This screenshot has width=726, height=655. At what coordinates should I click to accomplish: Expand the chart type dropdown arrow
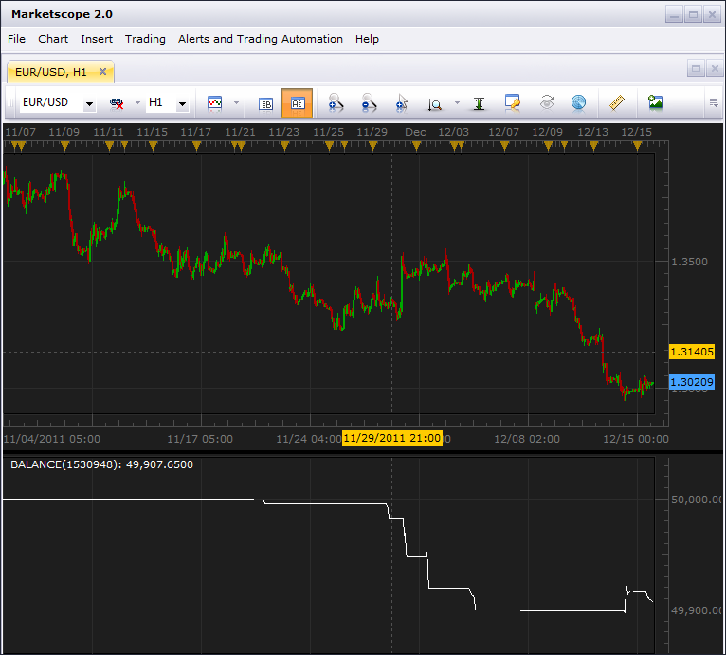point(236,102)
